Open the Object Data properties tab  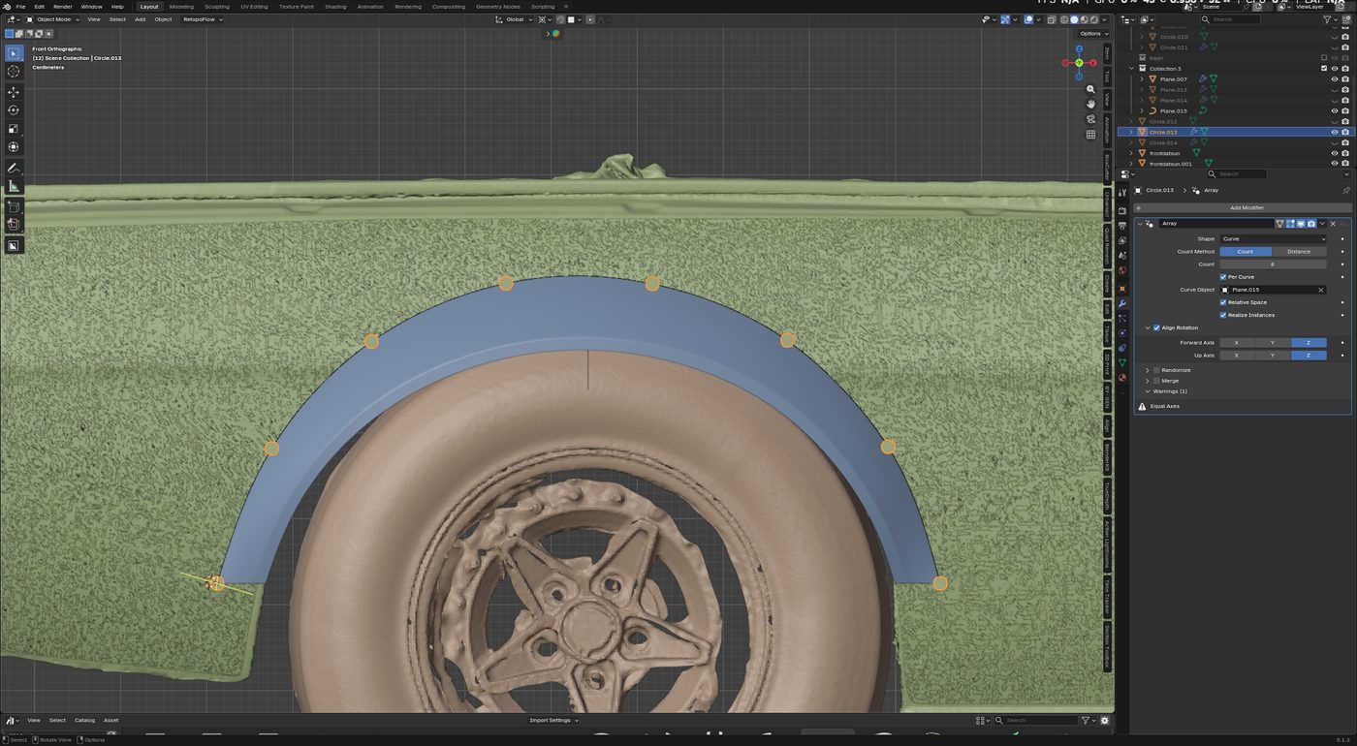tap(1122, 362)
